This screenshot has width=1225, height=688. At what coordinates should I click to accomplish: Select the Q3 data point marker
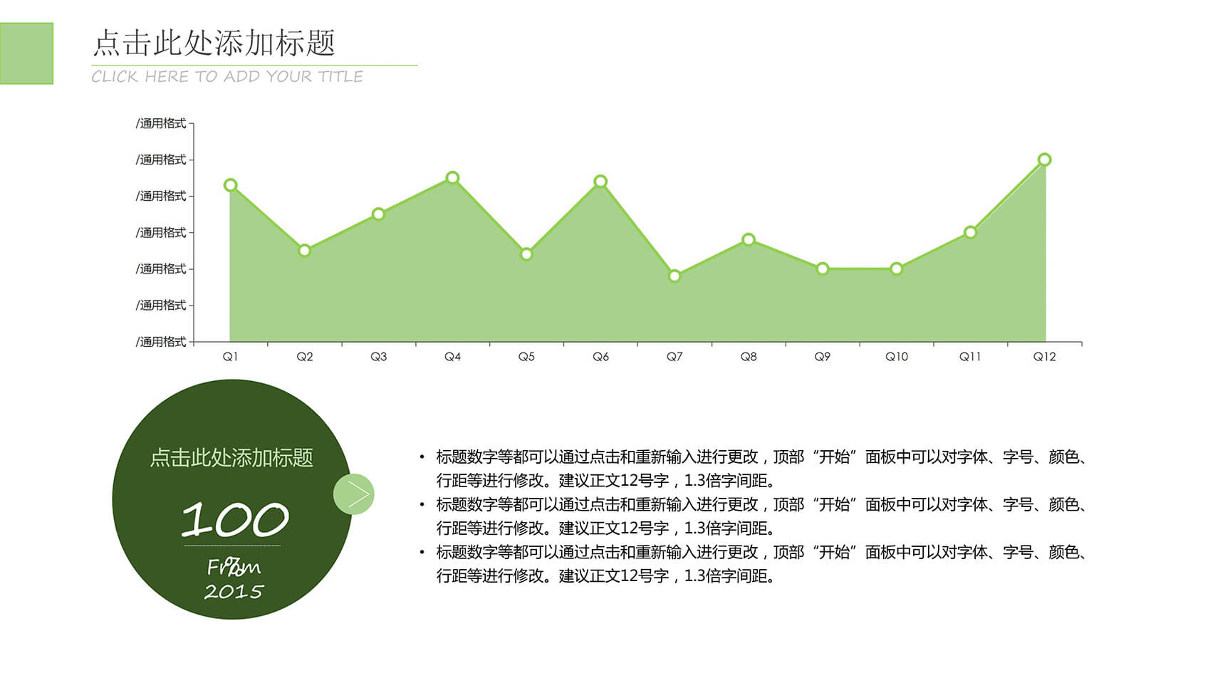coord(378,214)
